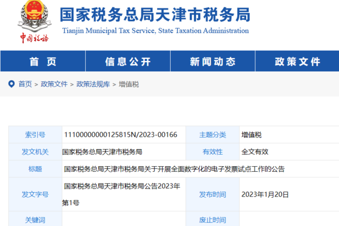Click document number 公告2023年第1号

[x=121, y=194]
